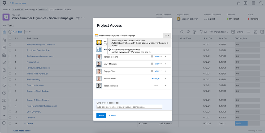Open Jordan Greene's View permission dropdown
The image size is (265, 133).
coord(158,57)
